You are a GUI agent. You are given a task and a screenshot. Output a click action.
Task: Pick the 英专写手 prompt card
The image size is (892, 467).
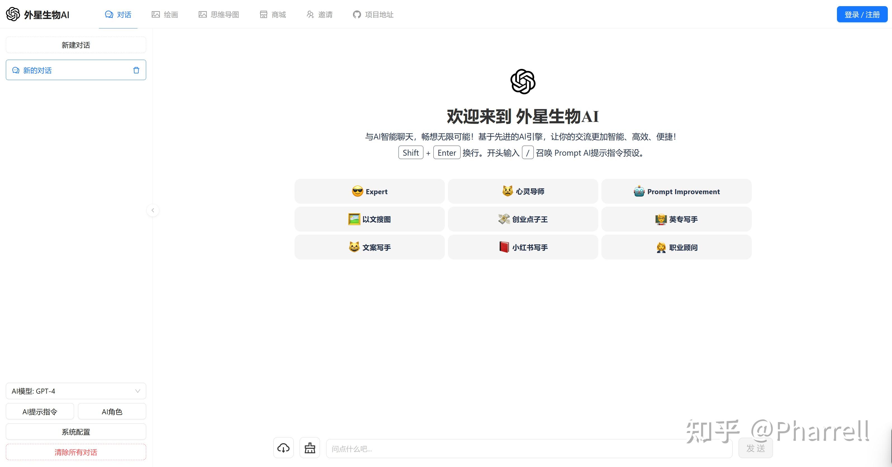click(676, 219)
